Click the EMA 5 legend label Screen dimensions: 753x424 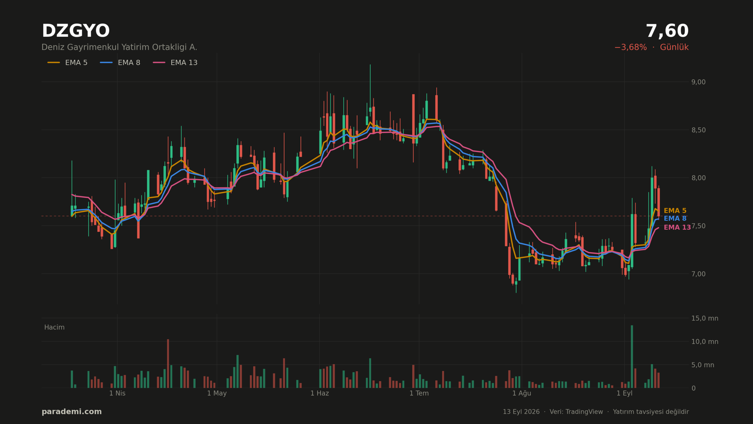tap(76, 63)
